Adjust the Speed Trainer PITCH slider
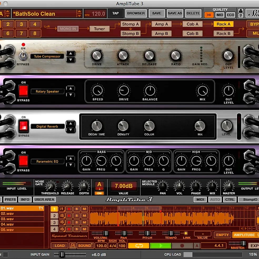 click(147, 233)
